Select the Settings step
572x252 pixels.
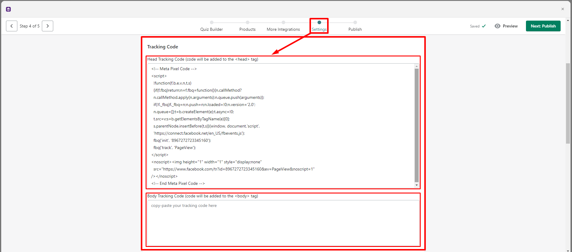click(319, 26)
